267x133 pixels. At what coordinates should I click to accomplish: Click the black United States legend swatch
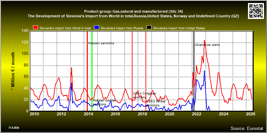149,28
